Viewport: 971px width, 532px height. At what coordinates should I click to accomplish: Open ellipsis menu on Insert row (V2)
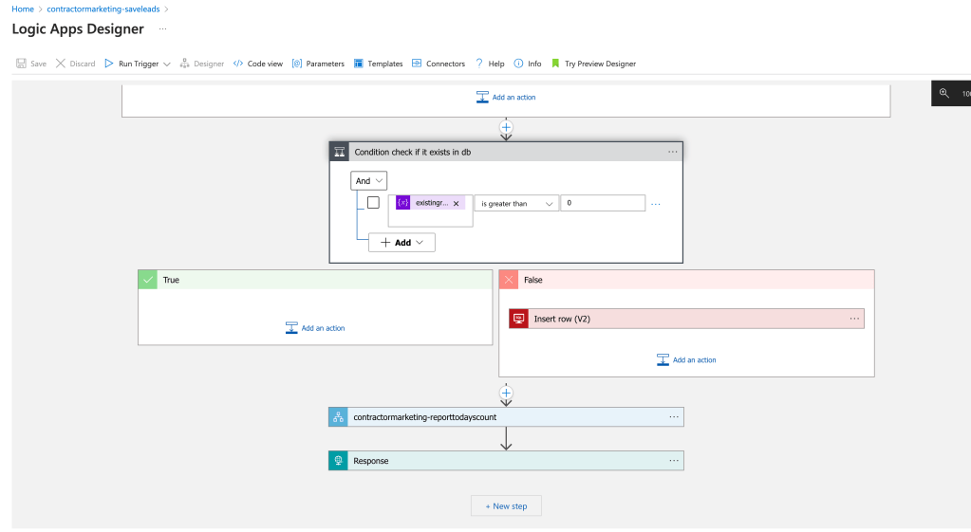[x=854, y=319]
